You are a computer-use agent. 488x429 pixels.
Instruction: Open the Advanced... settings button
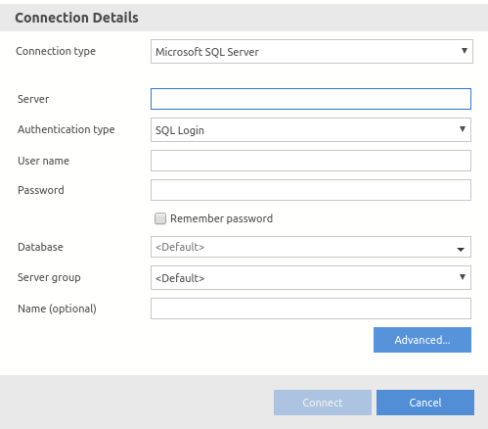coord(422,340)
